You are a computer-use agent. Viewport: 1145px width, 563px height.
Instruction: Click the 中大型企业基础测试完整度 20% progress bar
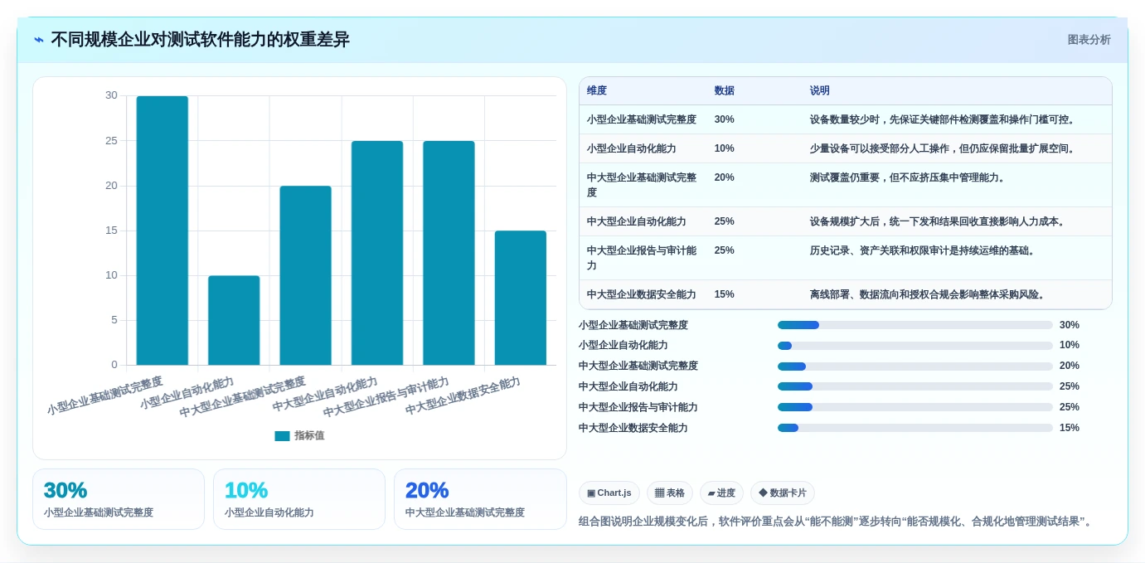coord(915,366)
